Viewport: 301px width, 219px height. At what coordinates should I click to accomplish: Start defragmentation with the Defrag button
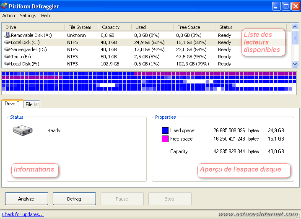[74, 199]
